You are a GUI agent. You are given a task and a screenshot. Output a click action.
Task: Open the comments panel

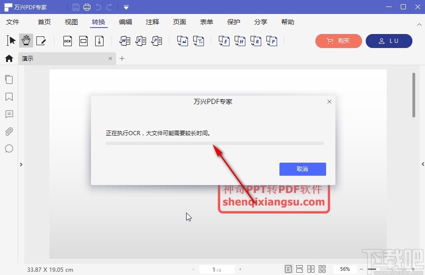coord(9,114)
